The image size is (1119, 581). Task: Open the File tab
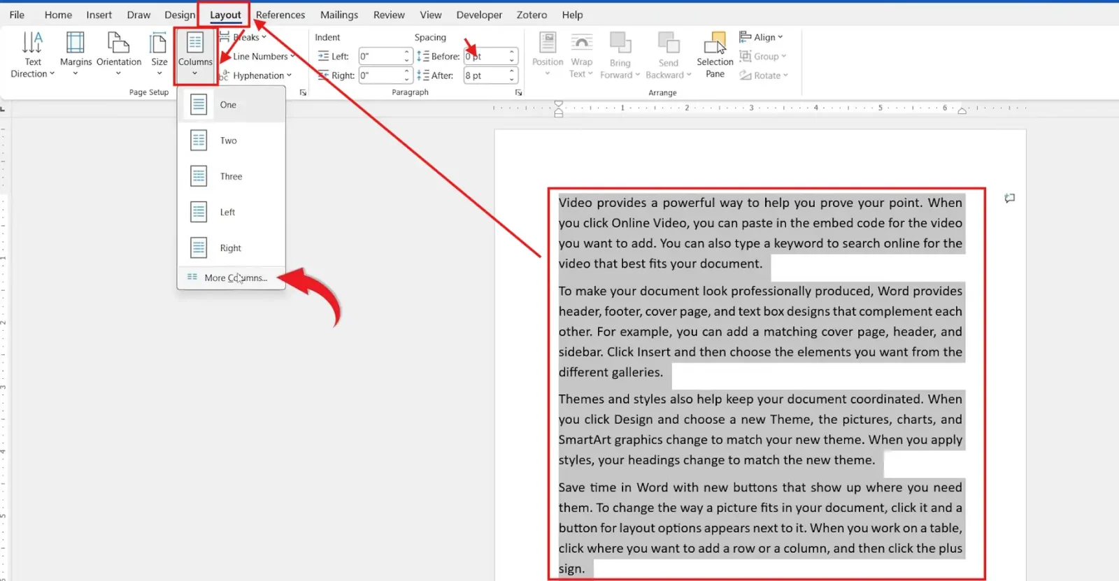point(17,15)
